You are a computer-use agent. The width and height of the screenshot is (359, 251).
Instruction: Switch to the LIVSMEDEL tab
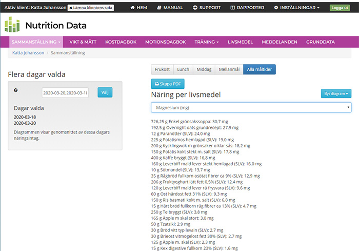point(240,42)
